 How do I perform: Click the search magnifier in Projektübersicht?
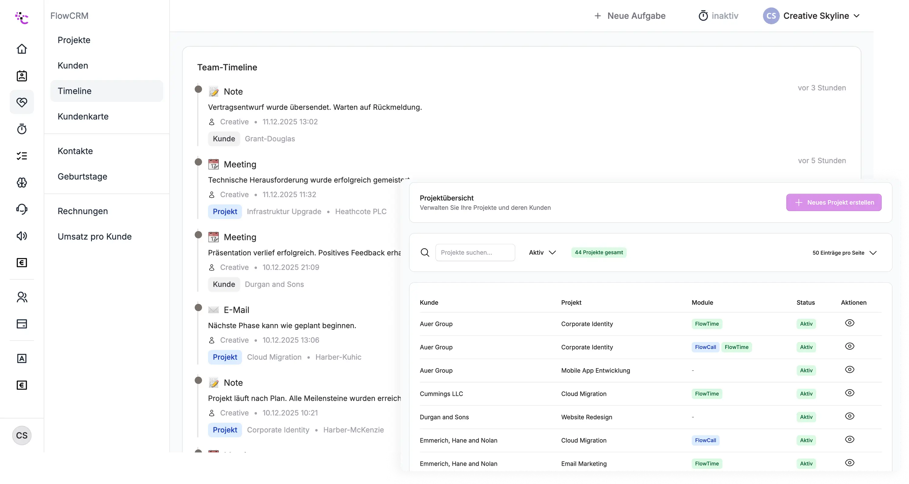click(425, 252)
